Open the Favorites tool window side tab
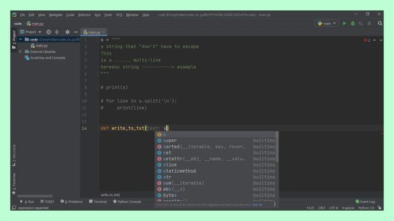Image resolution: width=394 pixels, height=221 pixels. point(14,184)
